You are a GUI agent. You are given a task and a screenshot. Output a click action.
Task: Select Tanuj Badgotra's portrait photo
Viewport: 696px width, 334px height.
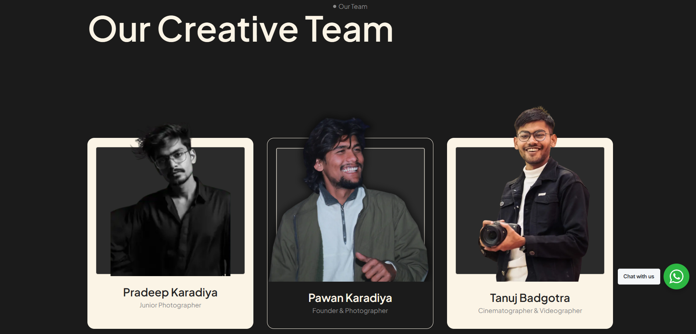(534, 194)
